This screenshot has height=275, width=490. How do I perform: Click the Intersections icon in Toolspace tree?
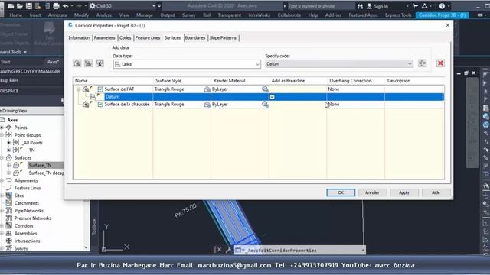tap(8, 241)
